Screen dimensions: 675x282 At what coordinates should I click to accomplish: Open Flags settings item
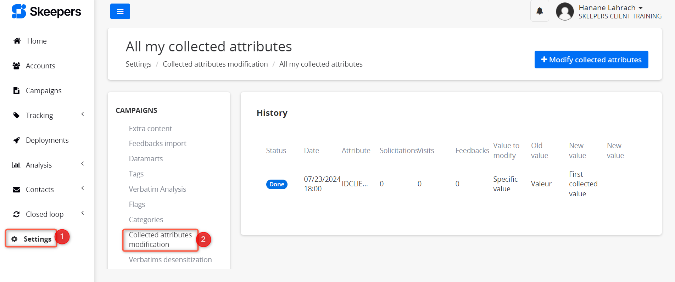tap(137, 204)
